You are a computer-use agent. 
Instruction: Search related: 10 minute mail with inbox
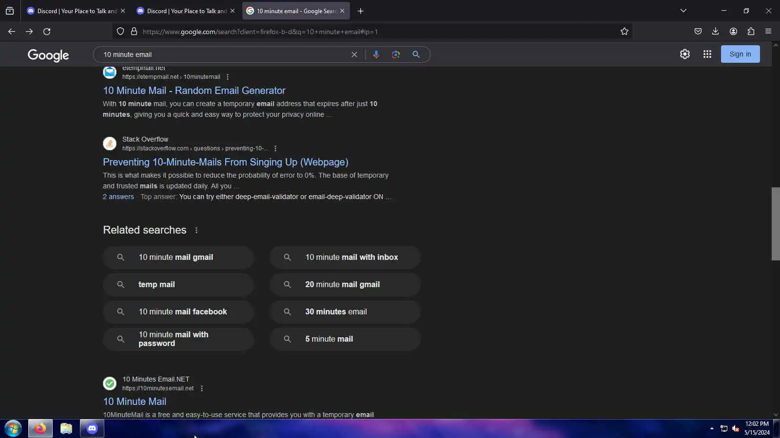coord(345,257)
